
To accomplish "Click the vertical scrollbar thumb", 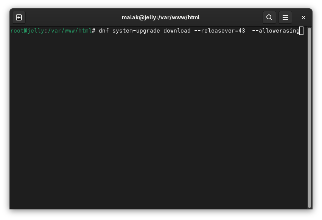I will pyautogui.click(x=310, y=114).
